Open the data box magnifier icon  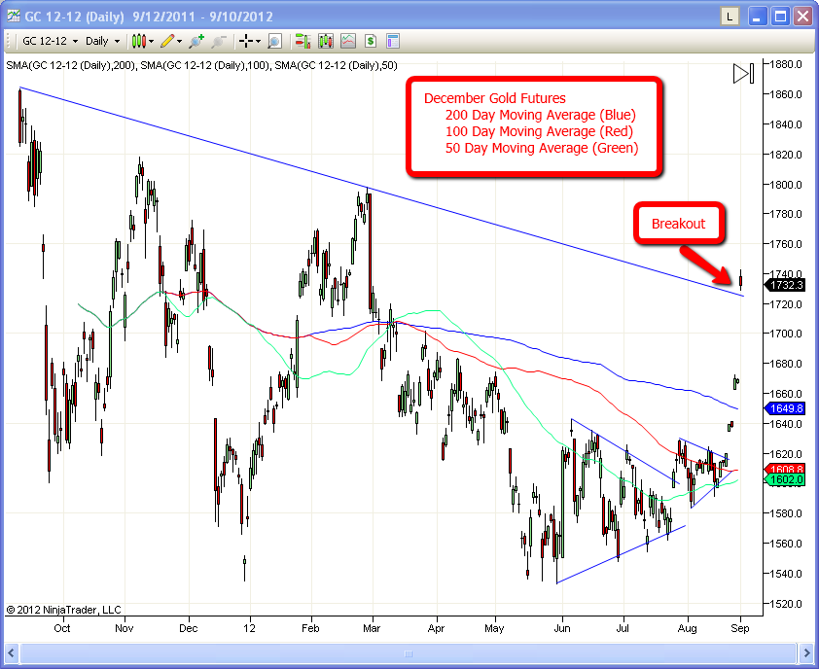click(274, 41)
